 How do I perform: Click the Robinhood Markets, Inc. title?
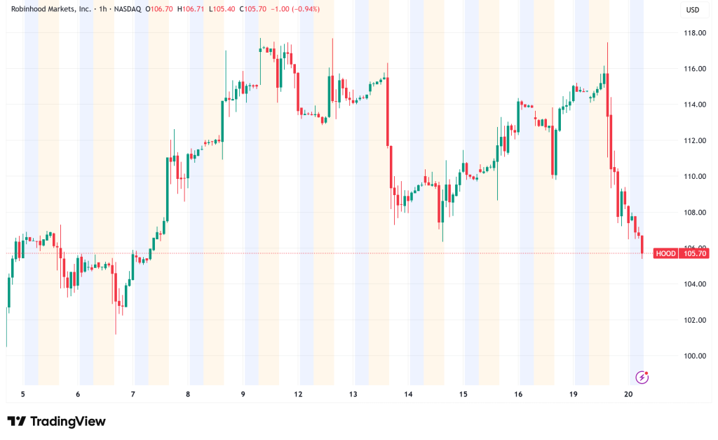[50, 8]
